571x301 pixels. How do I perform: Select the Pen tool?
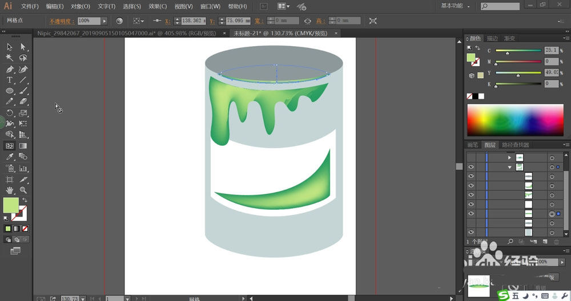click(x=10, y=69)
